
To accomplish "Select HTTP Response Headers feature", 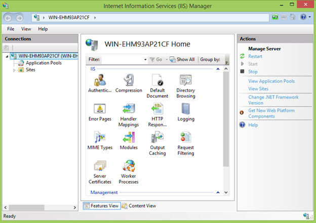I will click(157, 115).
